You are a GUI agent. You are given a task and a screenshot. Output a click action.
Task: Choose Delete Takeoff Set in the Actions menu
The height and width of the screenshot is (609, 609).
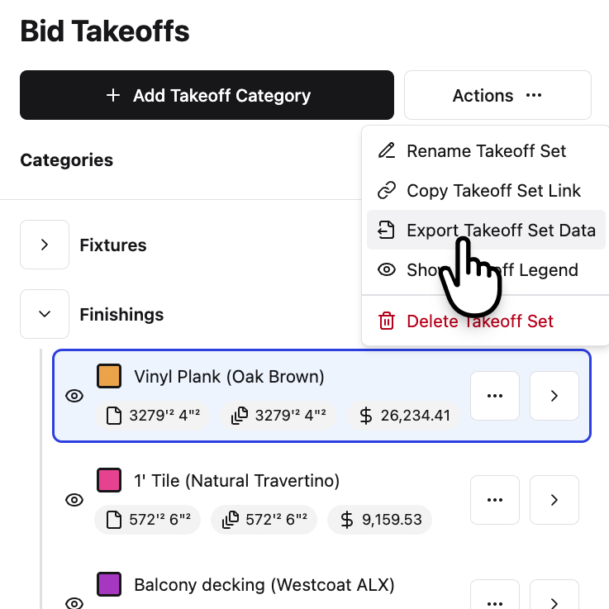(479, 321)
